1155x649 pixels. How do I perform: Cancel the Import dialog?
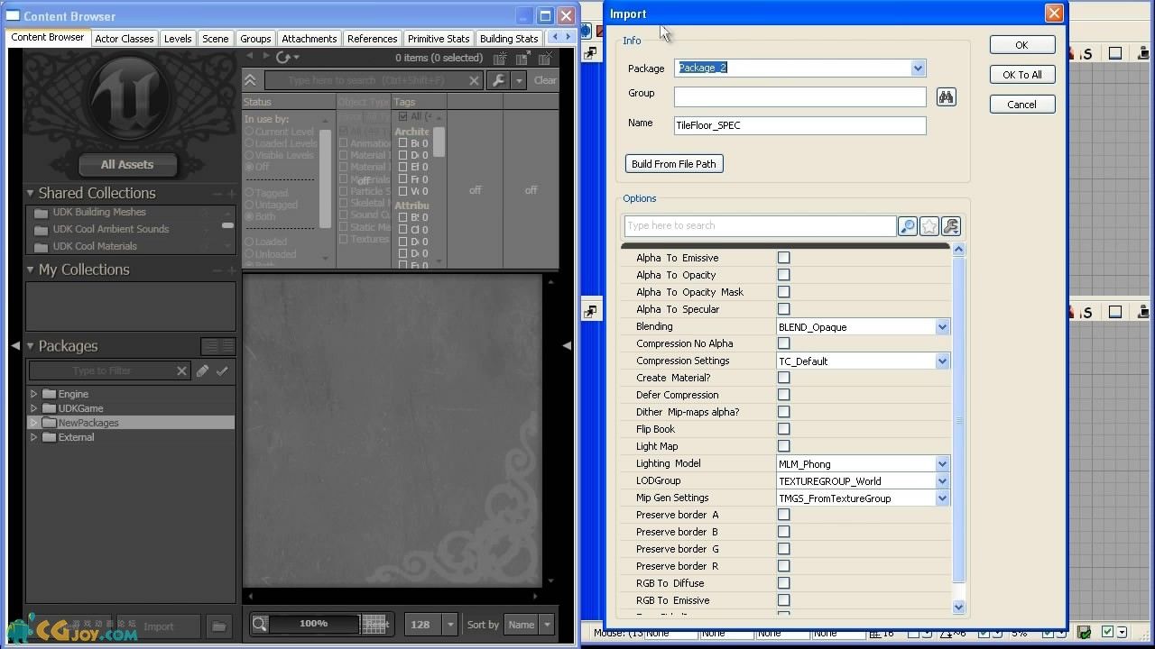(x=1021, y=105)
